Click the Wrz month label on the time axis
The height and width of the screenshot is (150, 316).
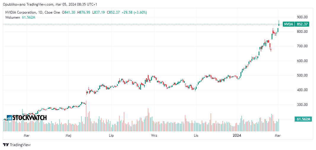point(154,136)
